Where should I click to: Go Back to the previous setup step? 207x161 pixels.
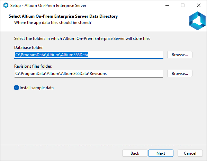(135, 153)
